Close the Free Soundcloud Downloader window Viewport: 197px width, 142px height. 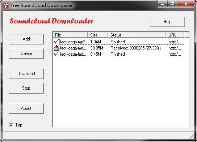(186, 4)
